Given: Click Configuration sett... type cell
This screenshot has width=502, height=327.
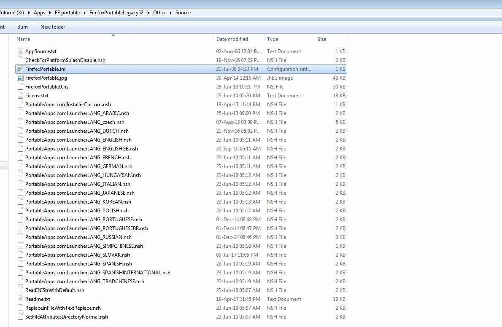Looking at the screenshot, I should (x=289, y=69).
